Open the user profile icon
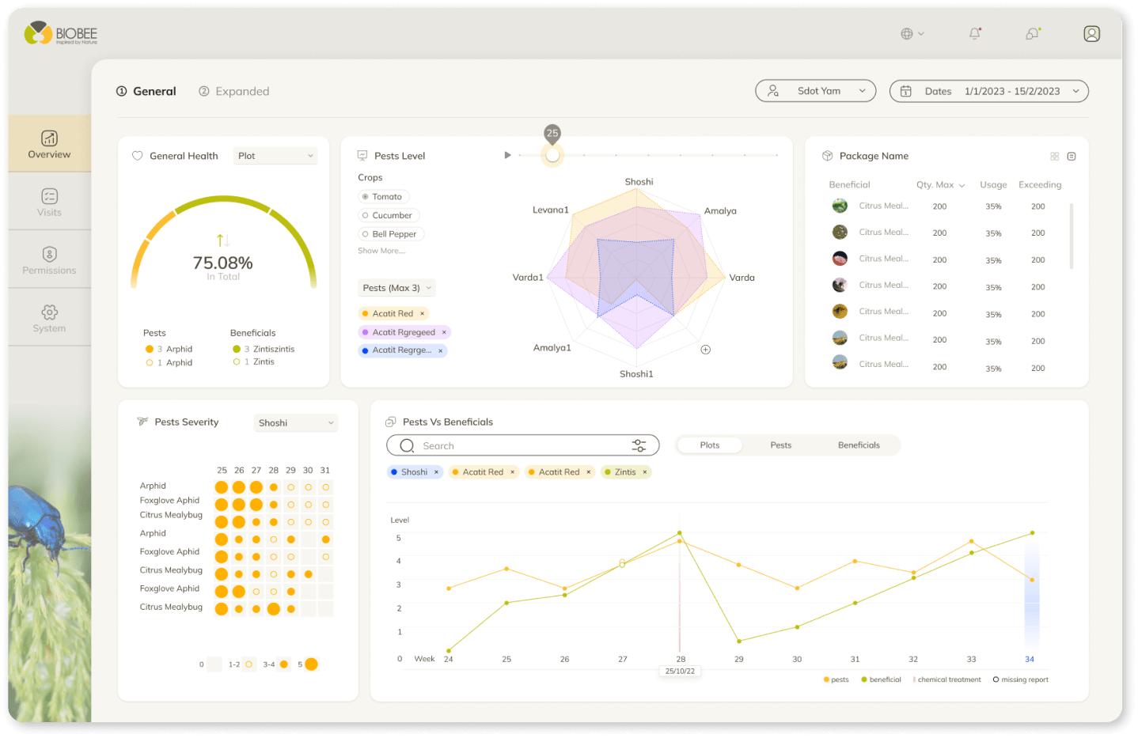The image size is (1138, 738). 1091,34
